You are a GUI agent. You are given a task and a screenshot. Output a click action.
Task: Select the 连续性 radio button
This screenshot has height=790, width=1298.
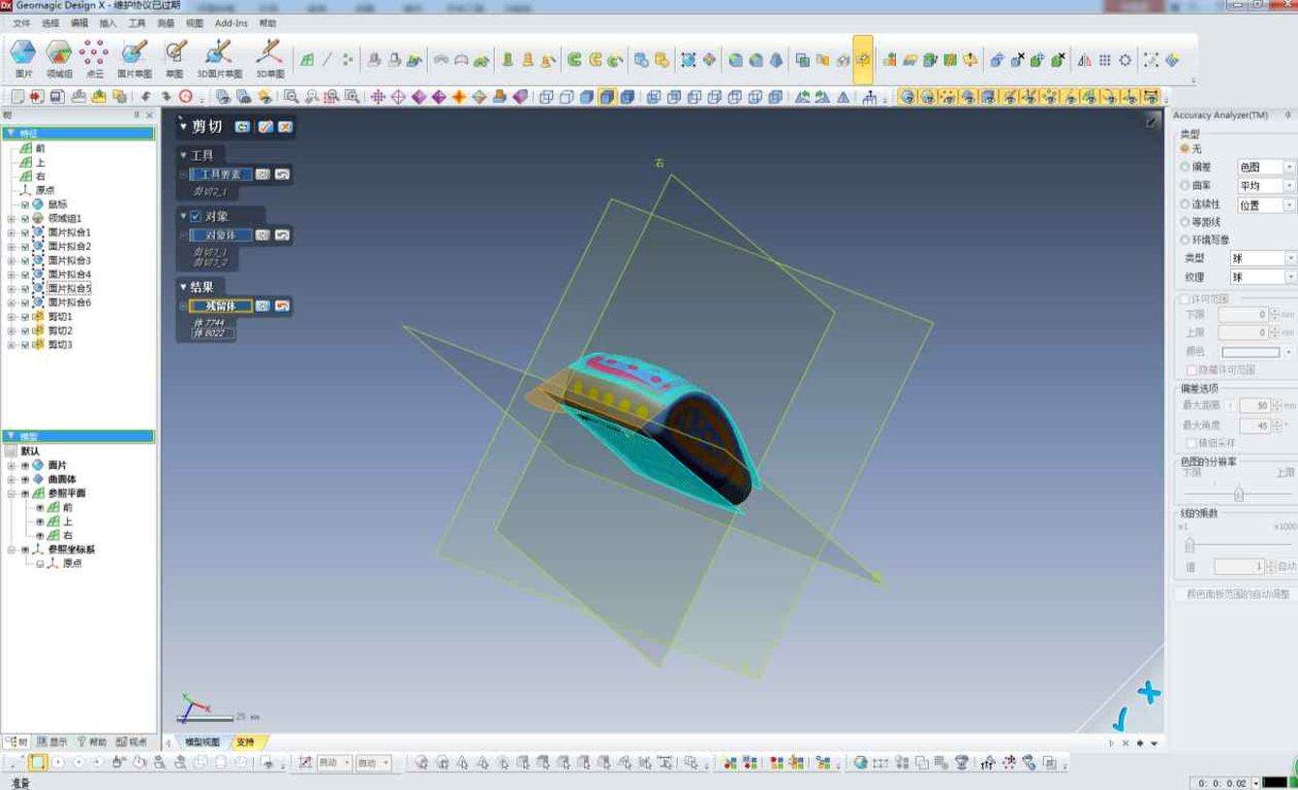1185,204
